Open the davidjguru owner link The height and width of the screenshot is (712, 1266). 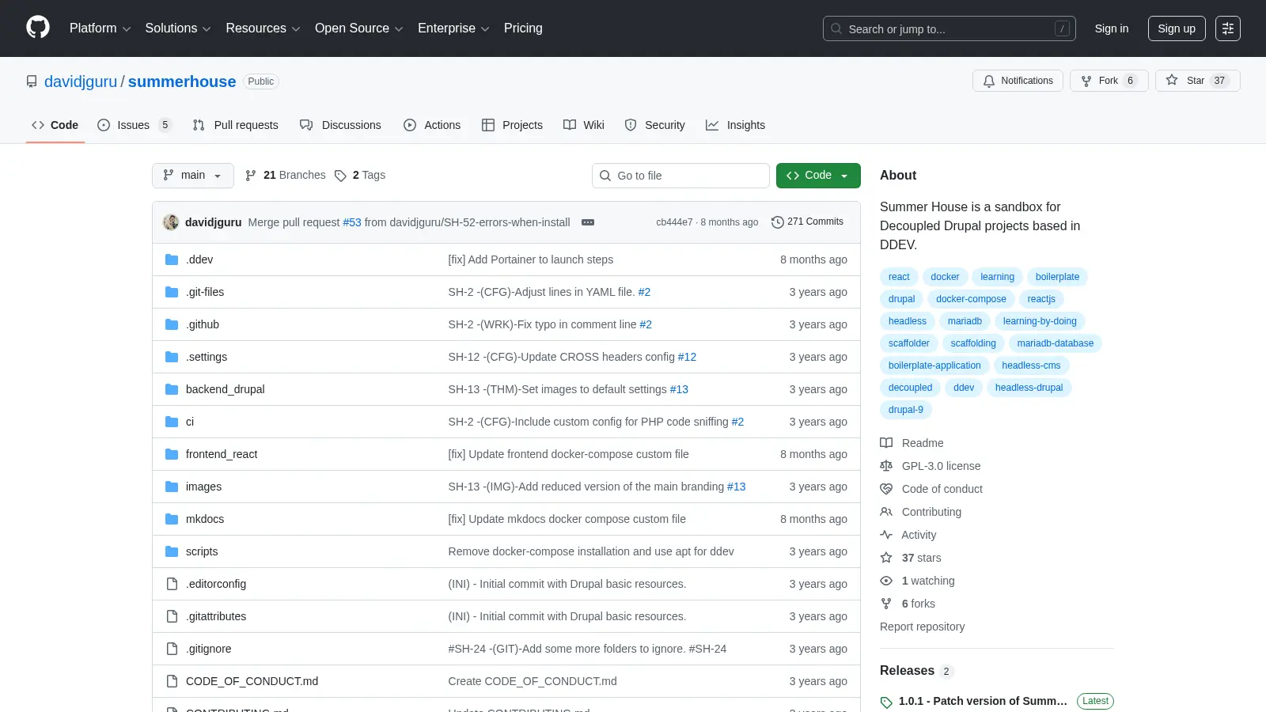click(81, 81)
